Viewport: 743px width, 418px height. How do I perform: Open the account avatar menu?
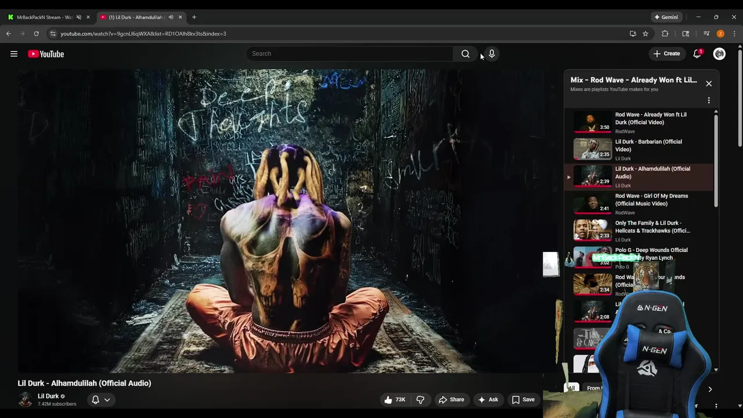pos(719,54)
